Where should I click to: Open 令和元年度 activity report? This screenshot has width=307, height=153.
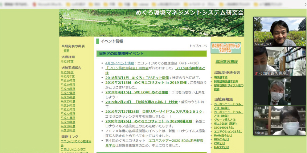[68, 76]
